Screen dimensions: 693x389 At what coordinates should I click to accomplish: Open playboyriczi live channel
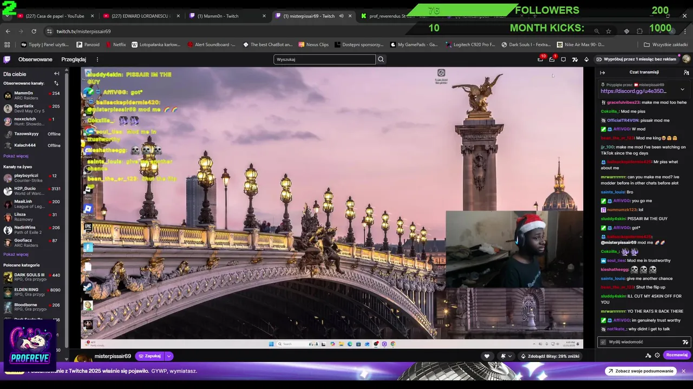click(32, 178)
